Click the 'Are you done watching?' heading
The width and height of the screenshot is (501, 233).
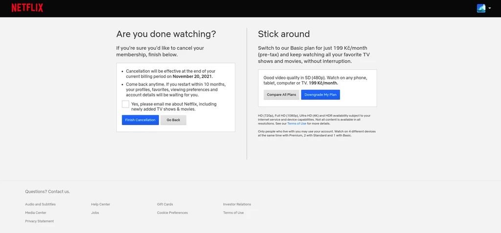point(166,34)
